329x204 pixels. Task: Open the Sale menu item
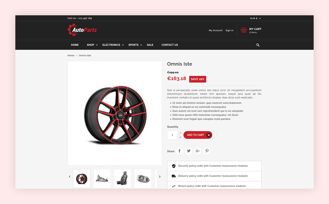point(150,45)
